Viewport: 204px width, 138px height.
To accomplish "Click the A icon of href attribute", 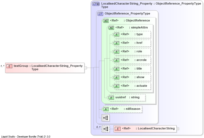I will tap(116, 43).
